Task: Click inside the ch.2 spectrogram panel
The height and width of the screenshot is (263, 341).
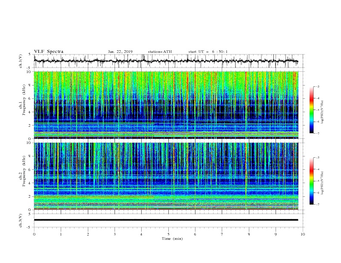Action: coord(166,176)
